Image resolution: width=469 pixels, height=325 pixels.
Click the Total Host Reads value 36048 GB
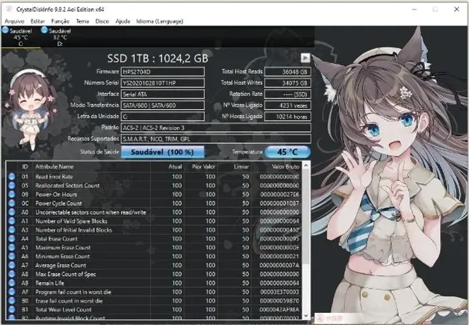point(287,72)
